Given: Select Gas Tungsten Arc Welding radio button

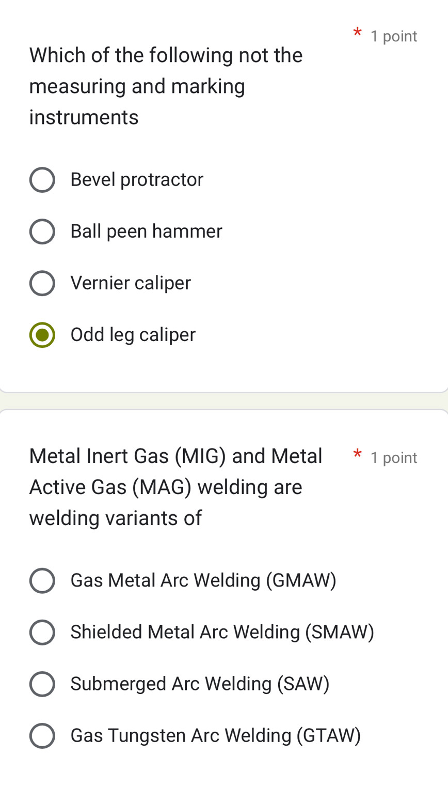Looking at the screenshot, I should click(42, 736).
